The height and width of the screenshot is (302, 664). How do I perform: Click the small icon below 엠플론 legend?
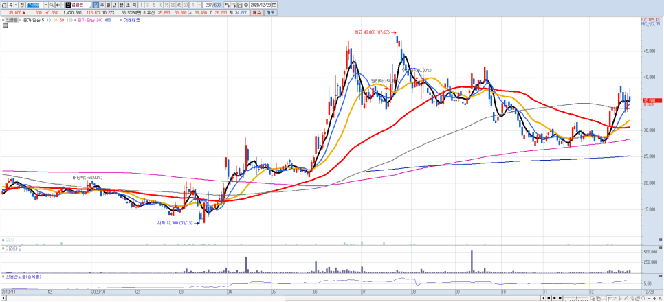point(5,25)
